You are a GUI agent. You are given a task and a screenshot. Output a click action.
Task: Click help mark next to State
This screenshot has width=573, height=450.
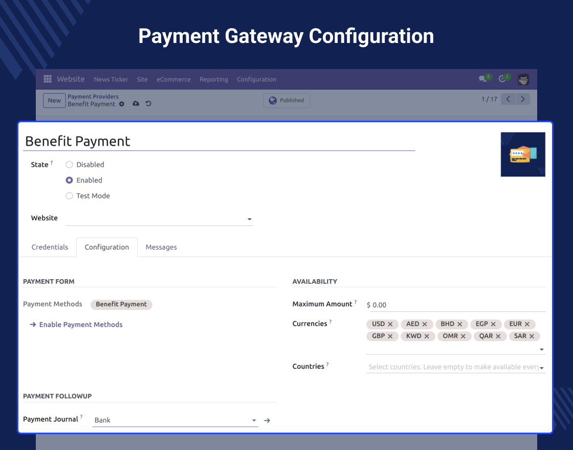pos(52,163)
